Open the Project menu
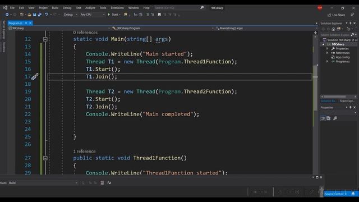The width and height of the screenshot is (359, 202). [x=43, y=8]
